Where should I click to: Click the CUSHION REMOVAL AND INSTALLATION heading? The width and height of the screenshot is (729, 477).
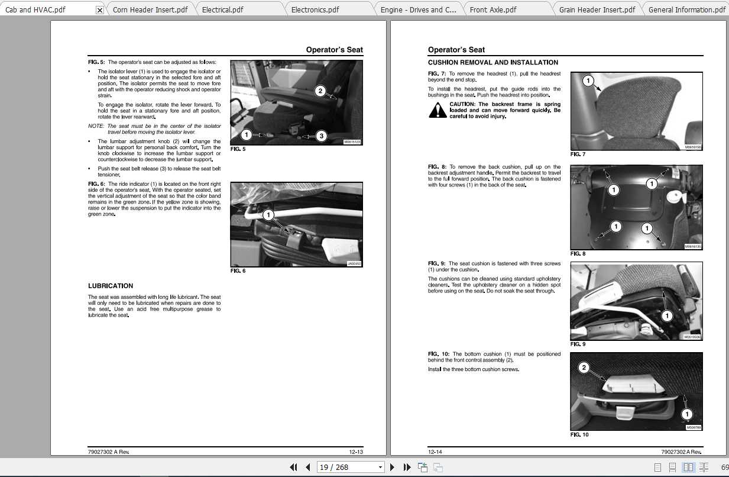(493, 62)
